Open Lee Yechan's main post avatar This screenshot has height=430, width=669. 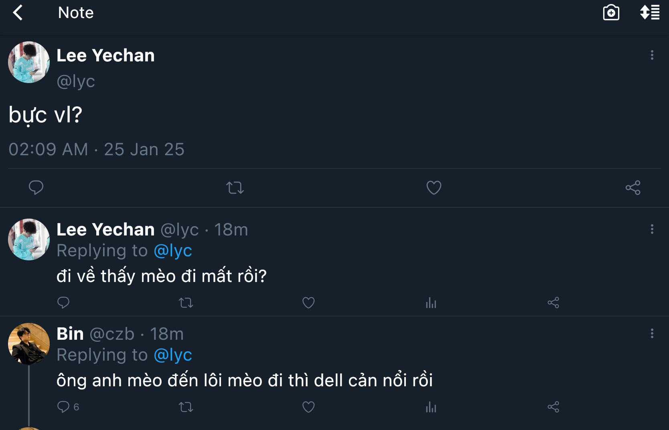(x=29, y=62)
